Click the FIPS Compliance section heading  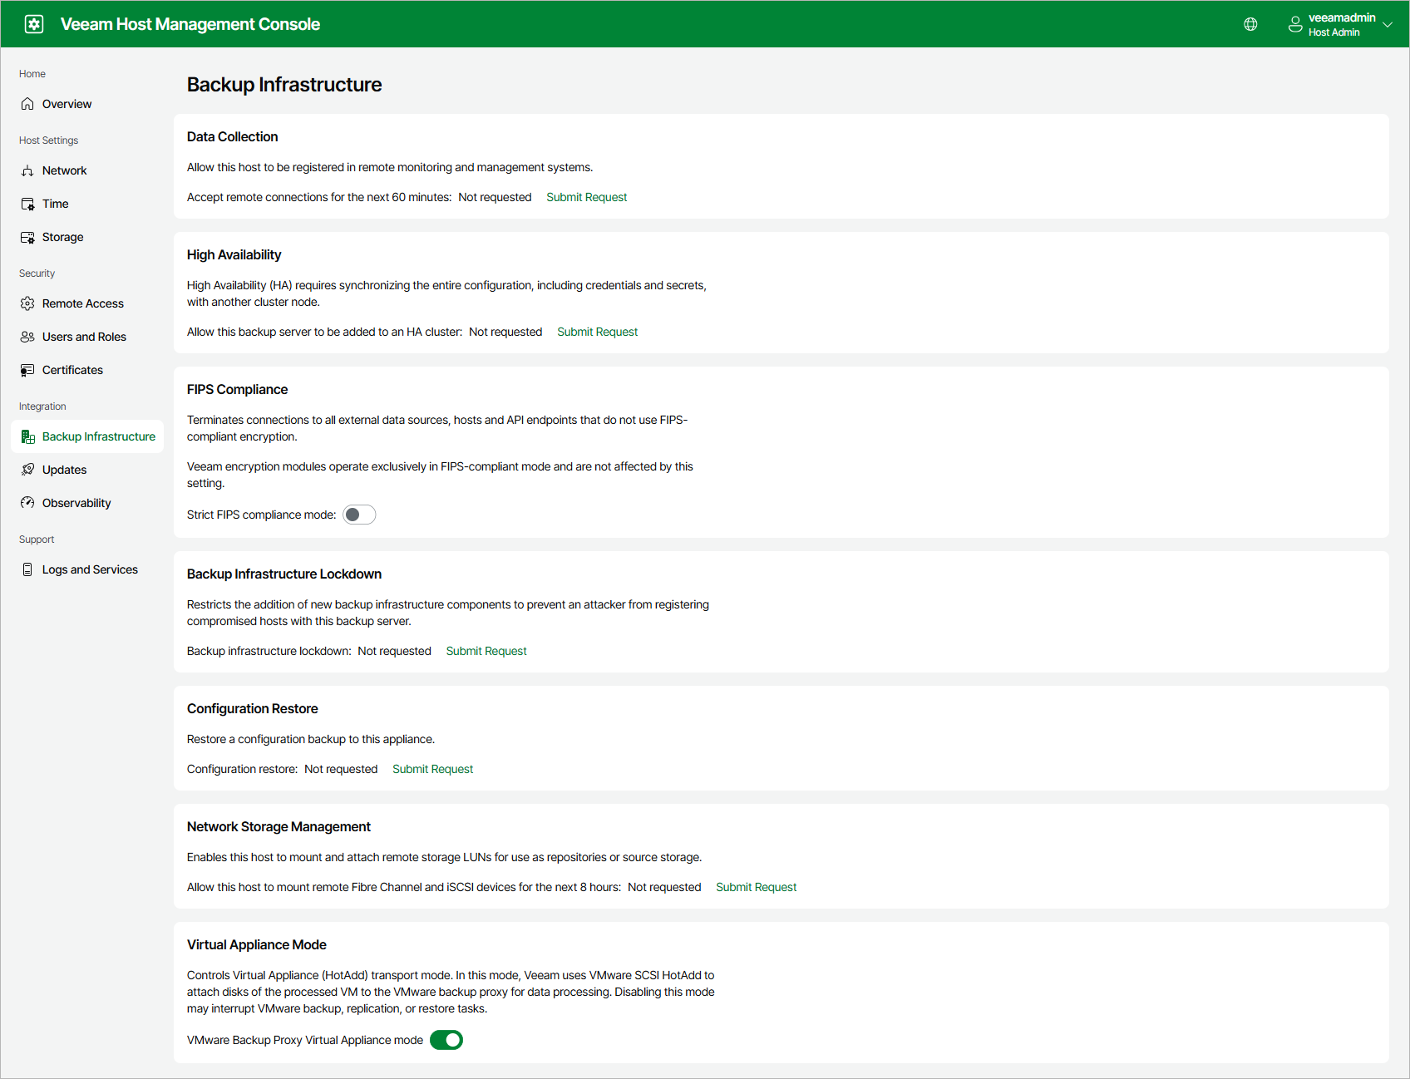[237, 389]
